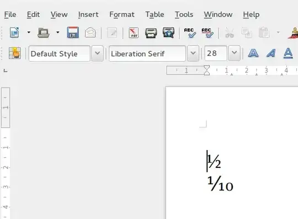The width and height of the screenshot is (298, 219).
Task: Expand the font size dropdown
Action: pyautogui.click(x=235, y=53)
